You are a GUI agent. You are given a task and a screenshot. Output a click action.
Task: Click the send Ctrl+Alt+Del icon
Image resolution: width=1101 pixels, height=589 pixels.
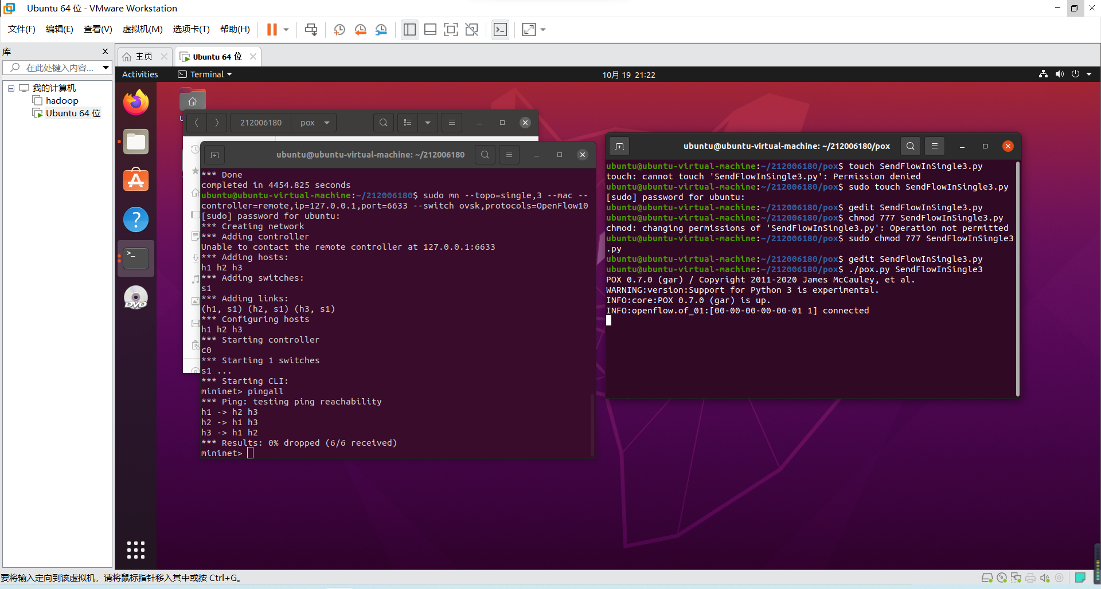point(311,30)
